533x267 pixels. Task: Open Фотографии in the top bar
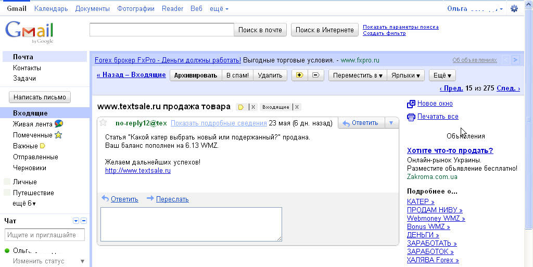(136, 9)
